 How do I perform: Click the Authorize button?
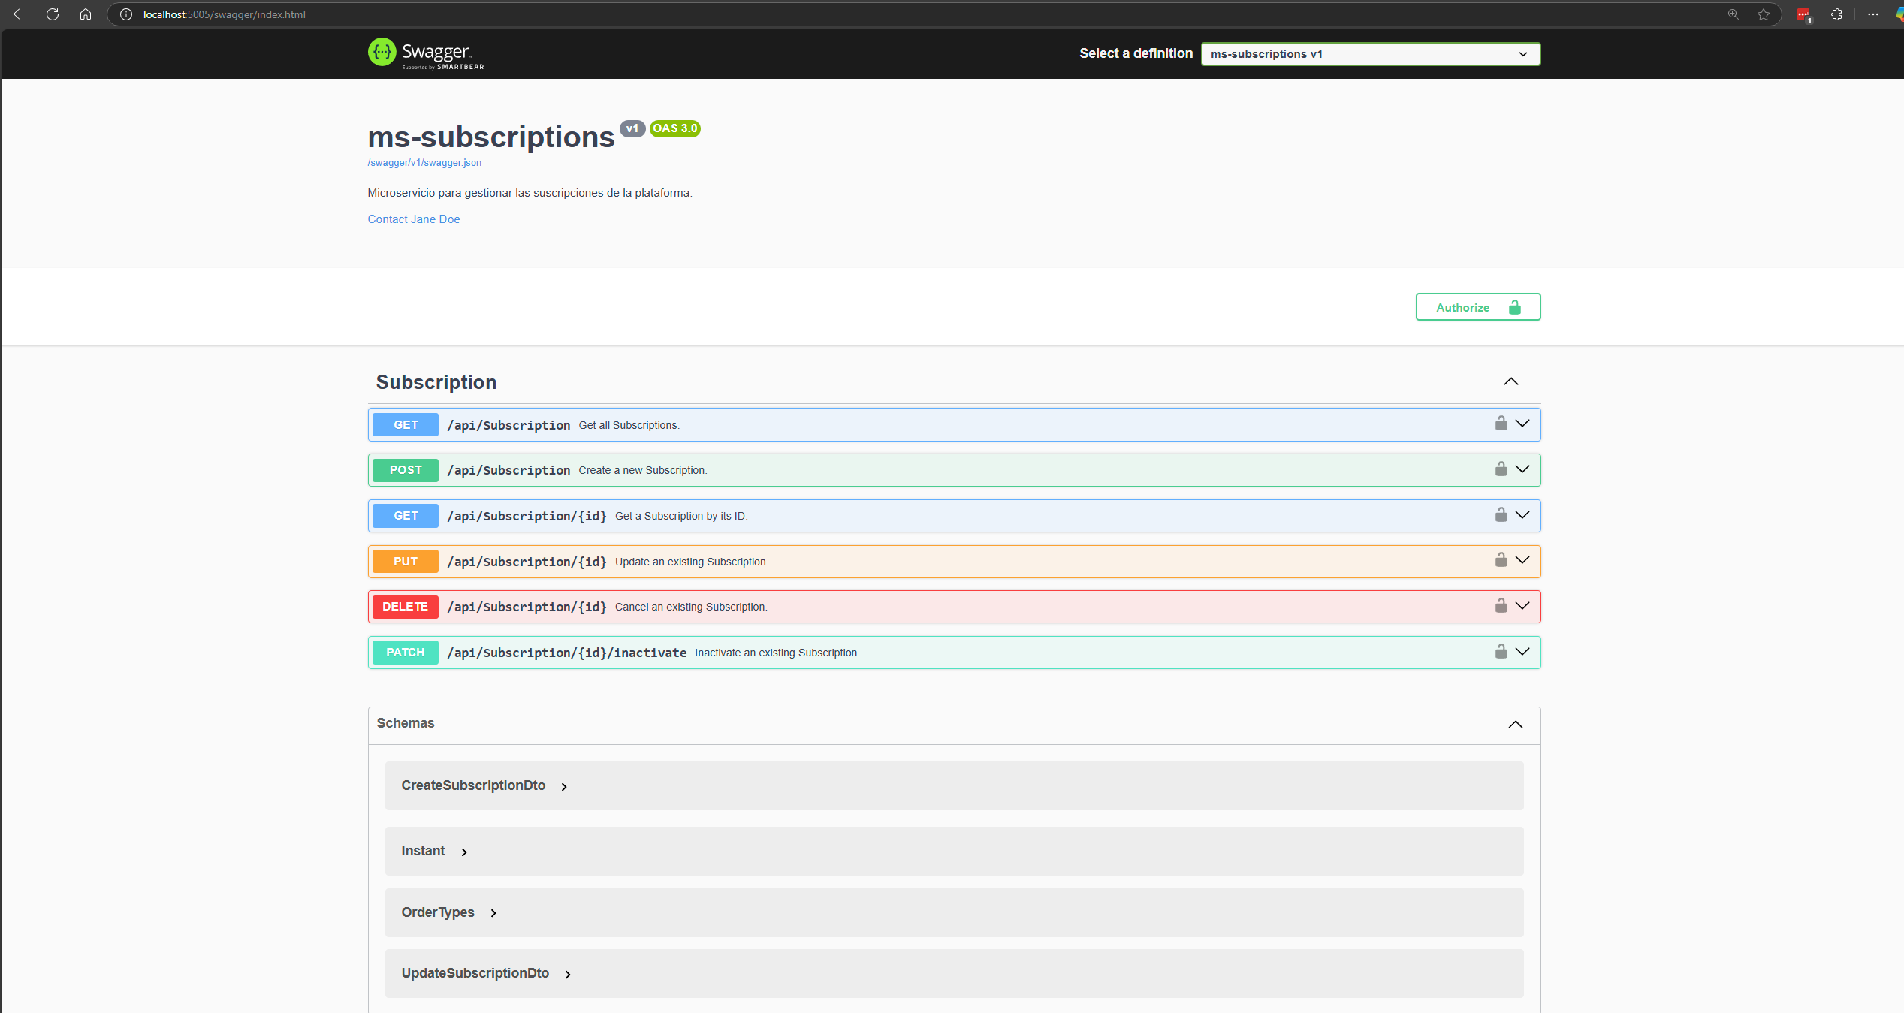pos(1477,307)
